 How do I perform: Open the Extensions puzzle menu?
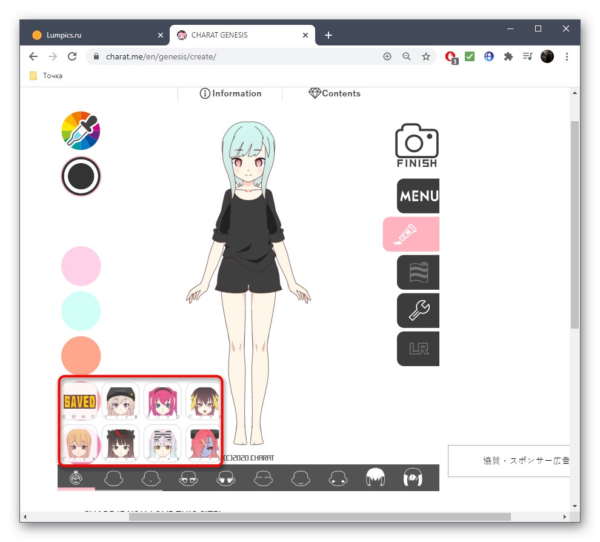tap(508, 56)
